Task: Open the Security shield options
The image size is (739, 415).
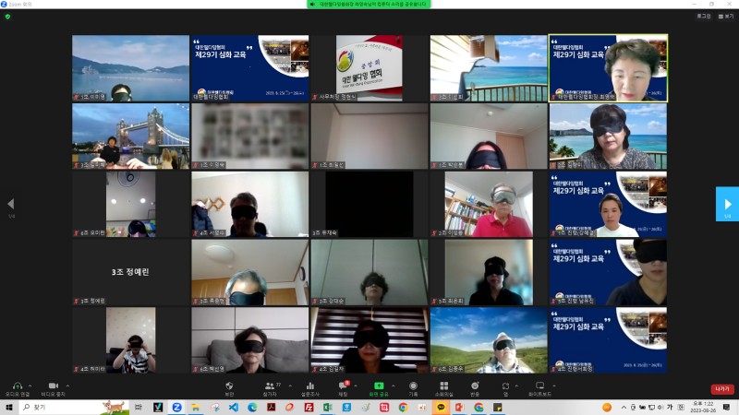Action: click(229, 385)
